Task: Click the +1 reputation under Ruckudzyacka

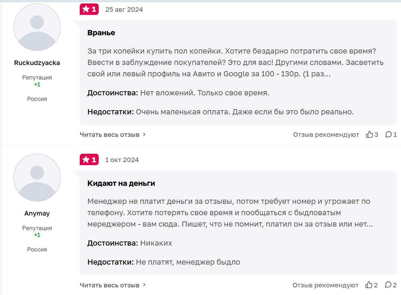Action: point(37,84)
